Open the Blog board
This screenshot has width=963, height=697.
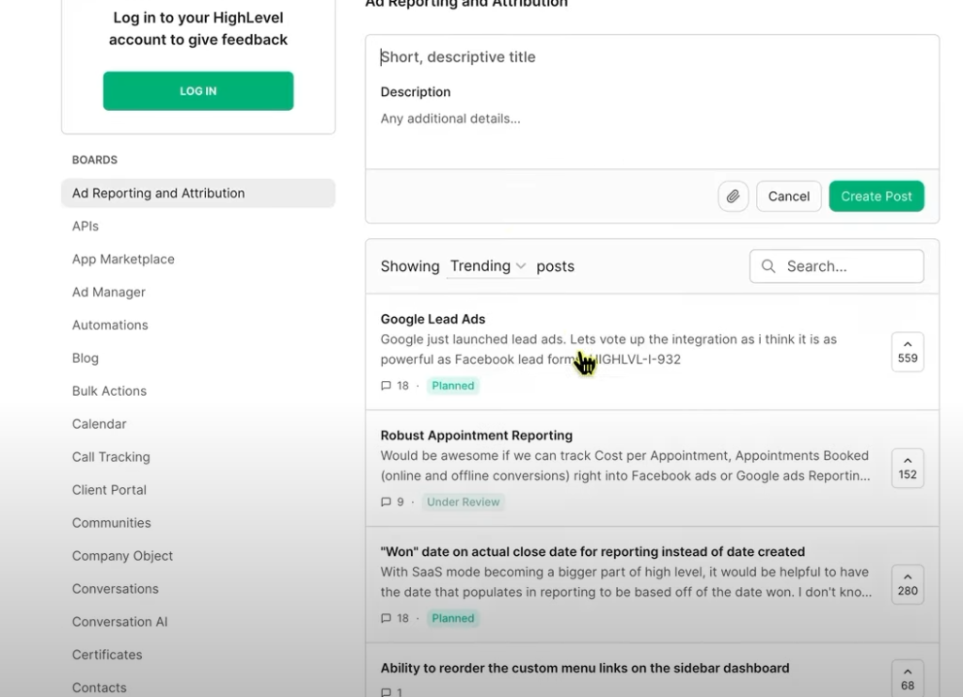coord(85,358)
